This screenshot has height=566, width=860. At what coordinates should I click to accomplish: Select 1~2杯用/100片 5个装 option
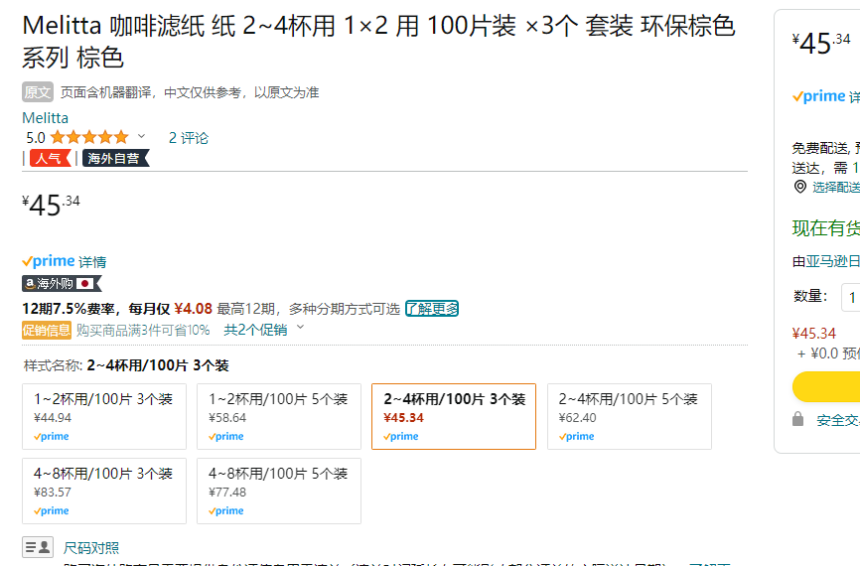[x=279, y=417]
